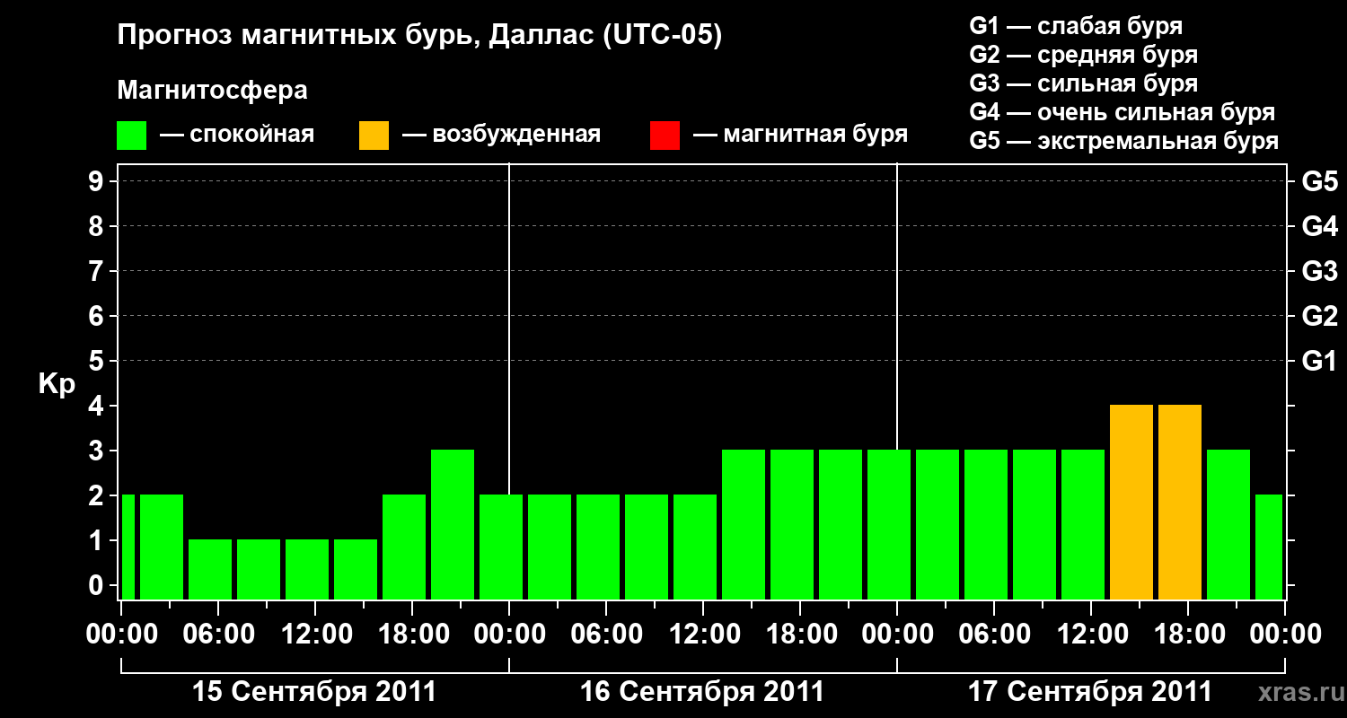Click the '16 Сентября 2011' date label
The width and height of the screenshot is (1347, 718).
tap(702, 692)
